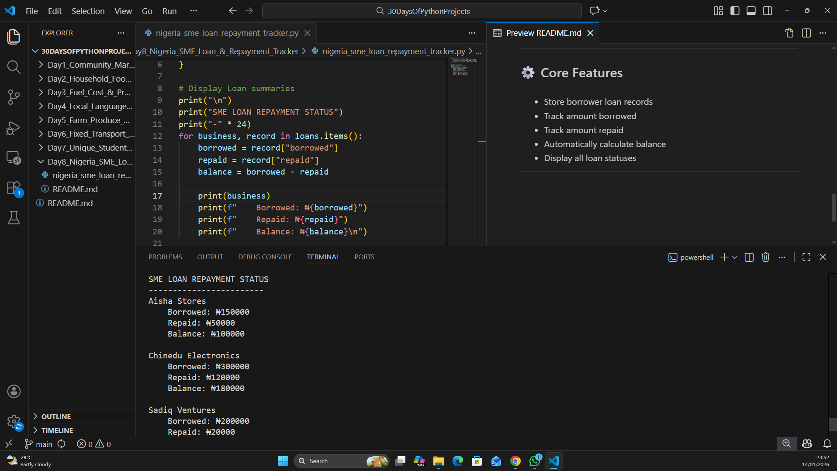Open the new terminal launch profile dropdown
Viewport: 837px width, 471px height.
coord(735,257)
